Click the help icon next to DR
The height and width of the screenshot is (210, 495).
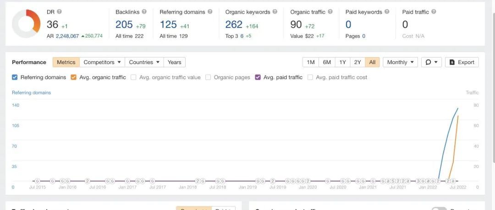(59, 12)
